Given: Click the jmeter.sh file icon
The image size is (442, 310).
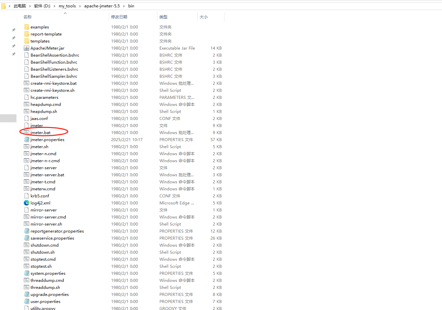Looking at the screenshot, I should pyautogui.click(x=27, y=146).
